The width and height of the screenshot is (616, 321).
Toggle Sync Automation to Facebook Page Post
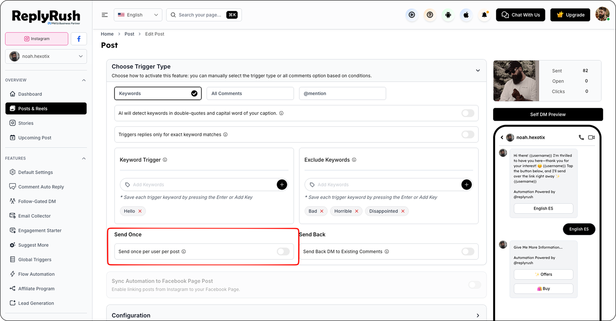pyautogui.click(x=475, y=285)
